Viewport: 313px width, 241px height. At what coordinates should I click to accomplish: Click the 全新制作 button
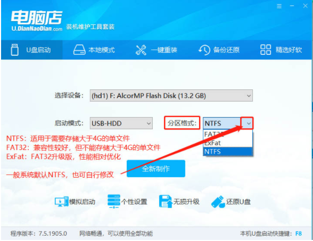click(156, 169)
